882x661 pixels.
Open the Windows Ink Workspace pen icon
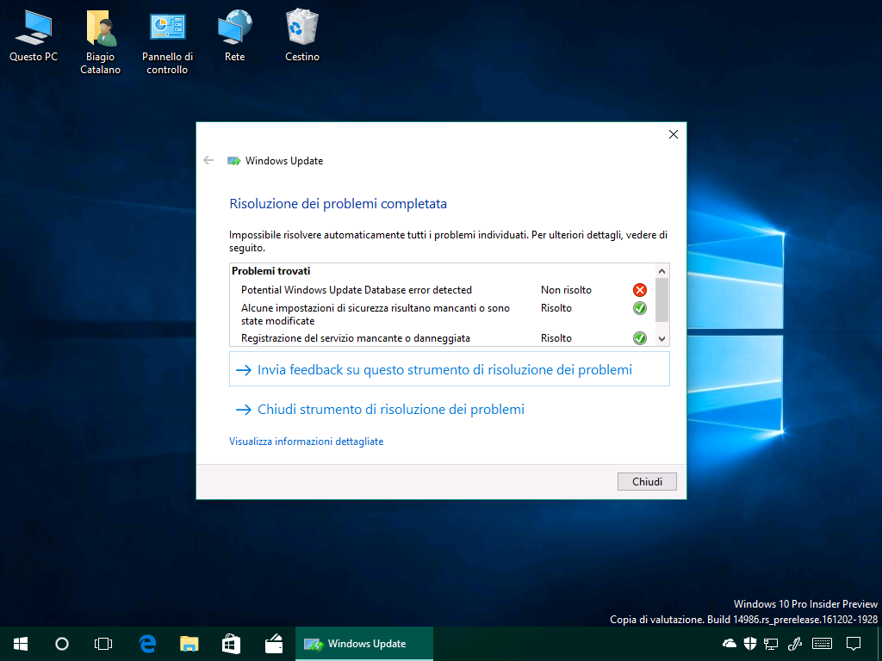click(x=794, y=644)
